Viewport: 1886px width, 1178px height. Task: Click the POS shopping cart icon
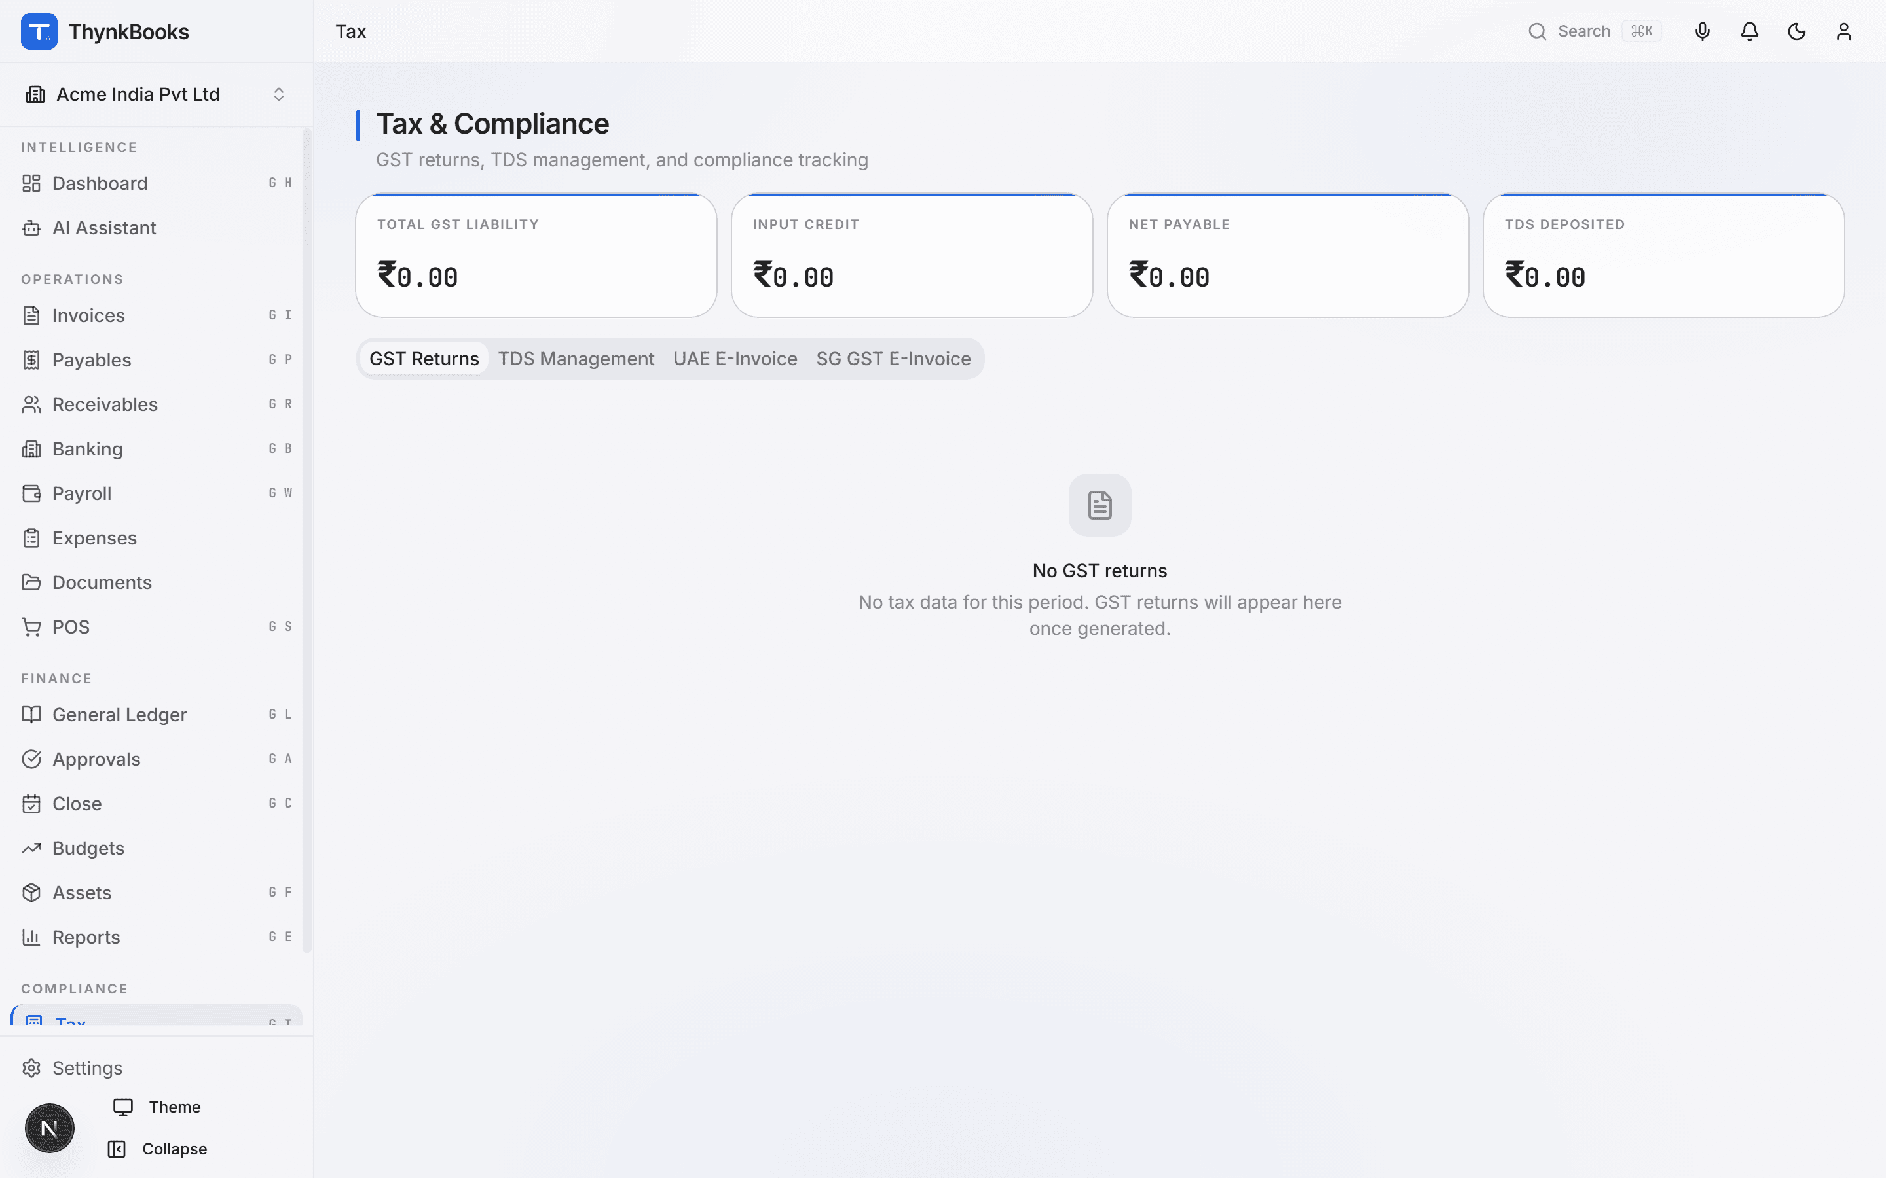tap(31, 626)
